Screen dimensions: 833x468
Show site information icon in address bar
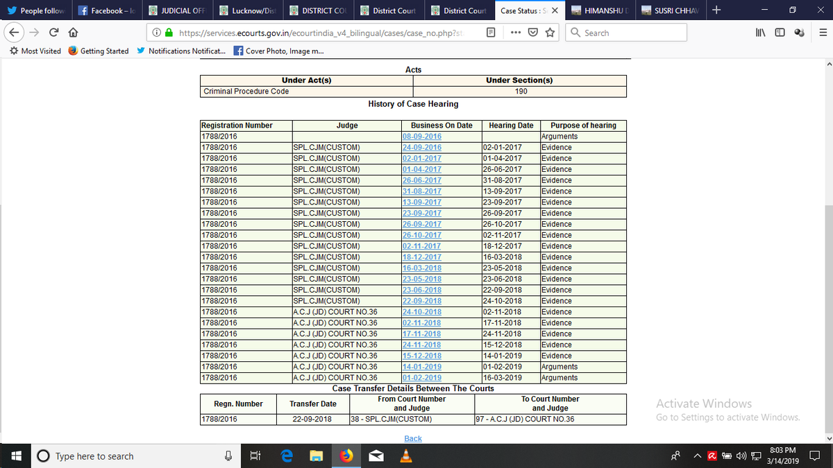point(158,33)
